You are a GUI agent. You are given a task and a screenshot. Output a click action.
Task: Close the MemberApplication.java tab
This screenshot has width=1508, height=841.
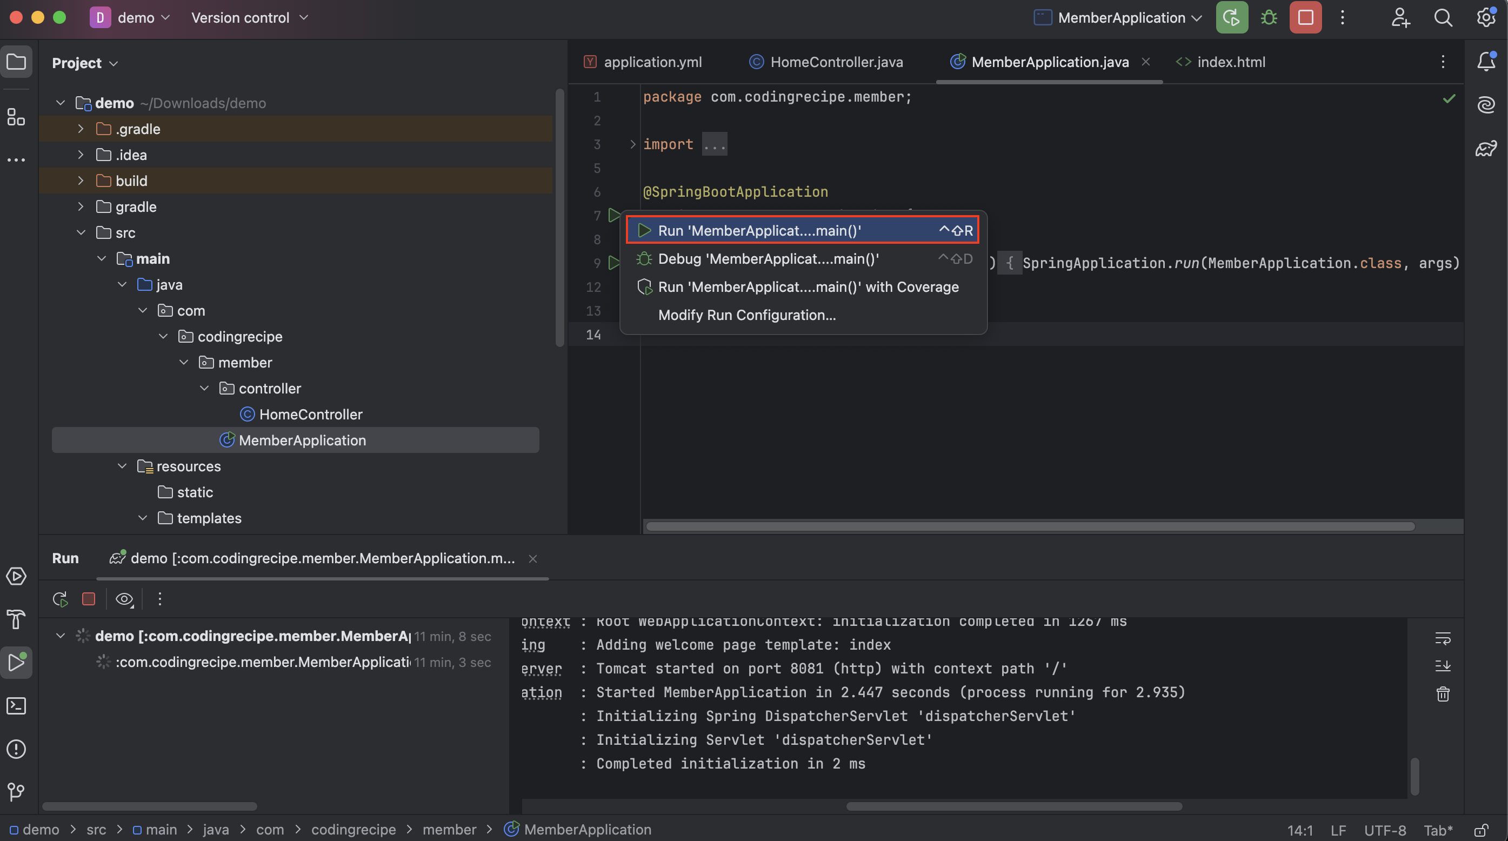[x=1146, y=62]
